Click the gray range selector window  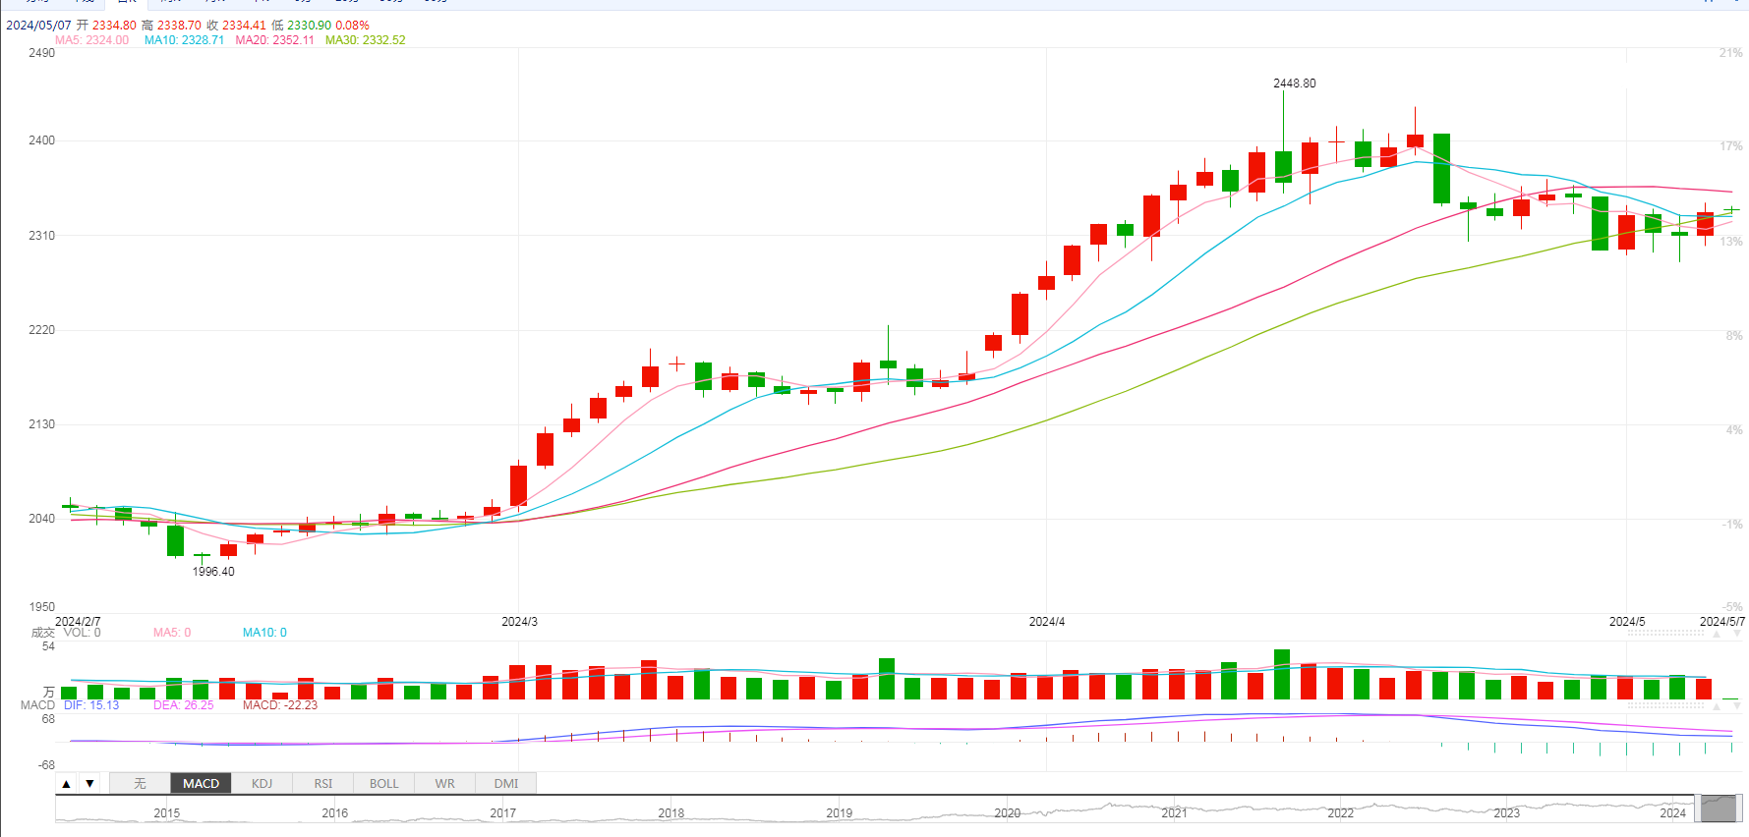pos(1719,809)
